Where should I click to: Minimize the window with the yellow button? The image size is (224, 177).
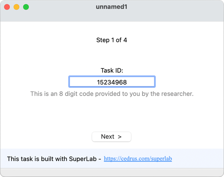(x=16, y=7)
